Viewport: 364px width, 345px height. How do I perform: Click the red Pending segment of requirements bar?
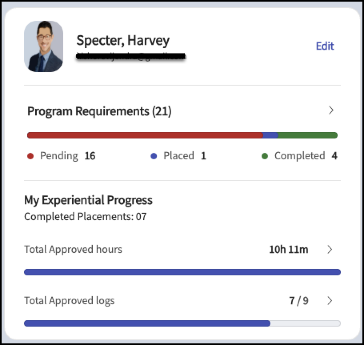pyautogui.click(x=145, y=135)
